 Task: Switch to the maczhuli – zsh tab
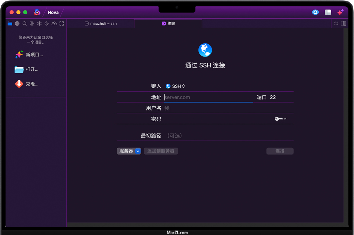tap(100, 23)
